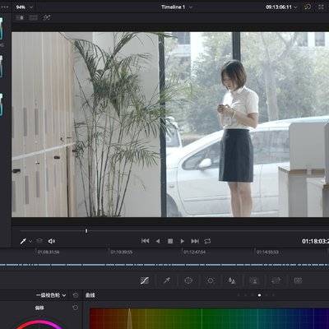The height and width of the screenshot is (329, 329).
Task: Click the mini timeline clip strip
Action: 164,265
